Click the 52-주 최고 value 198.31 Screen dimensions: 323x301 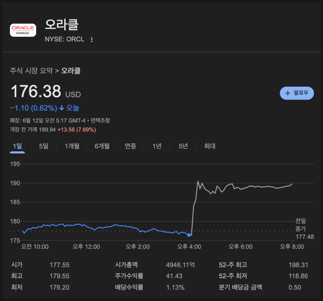pos(298,265)
